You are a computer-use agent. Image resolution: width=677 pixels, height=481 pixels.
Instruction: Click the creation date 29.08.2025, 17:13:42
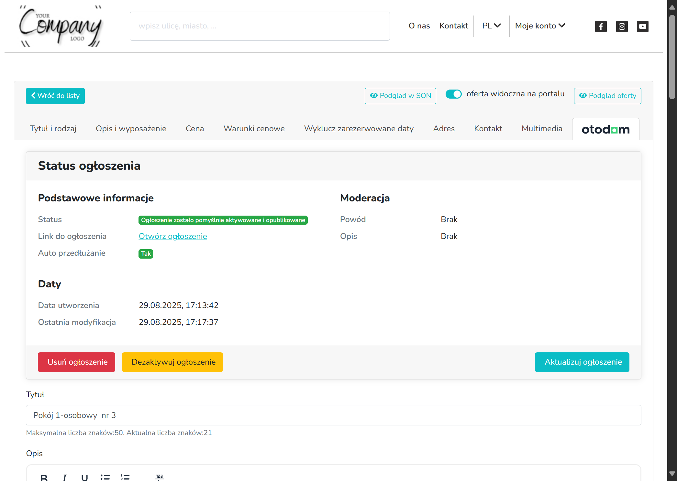pos(179,305)
